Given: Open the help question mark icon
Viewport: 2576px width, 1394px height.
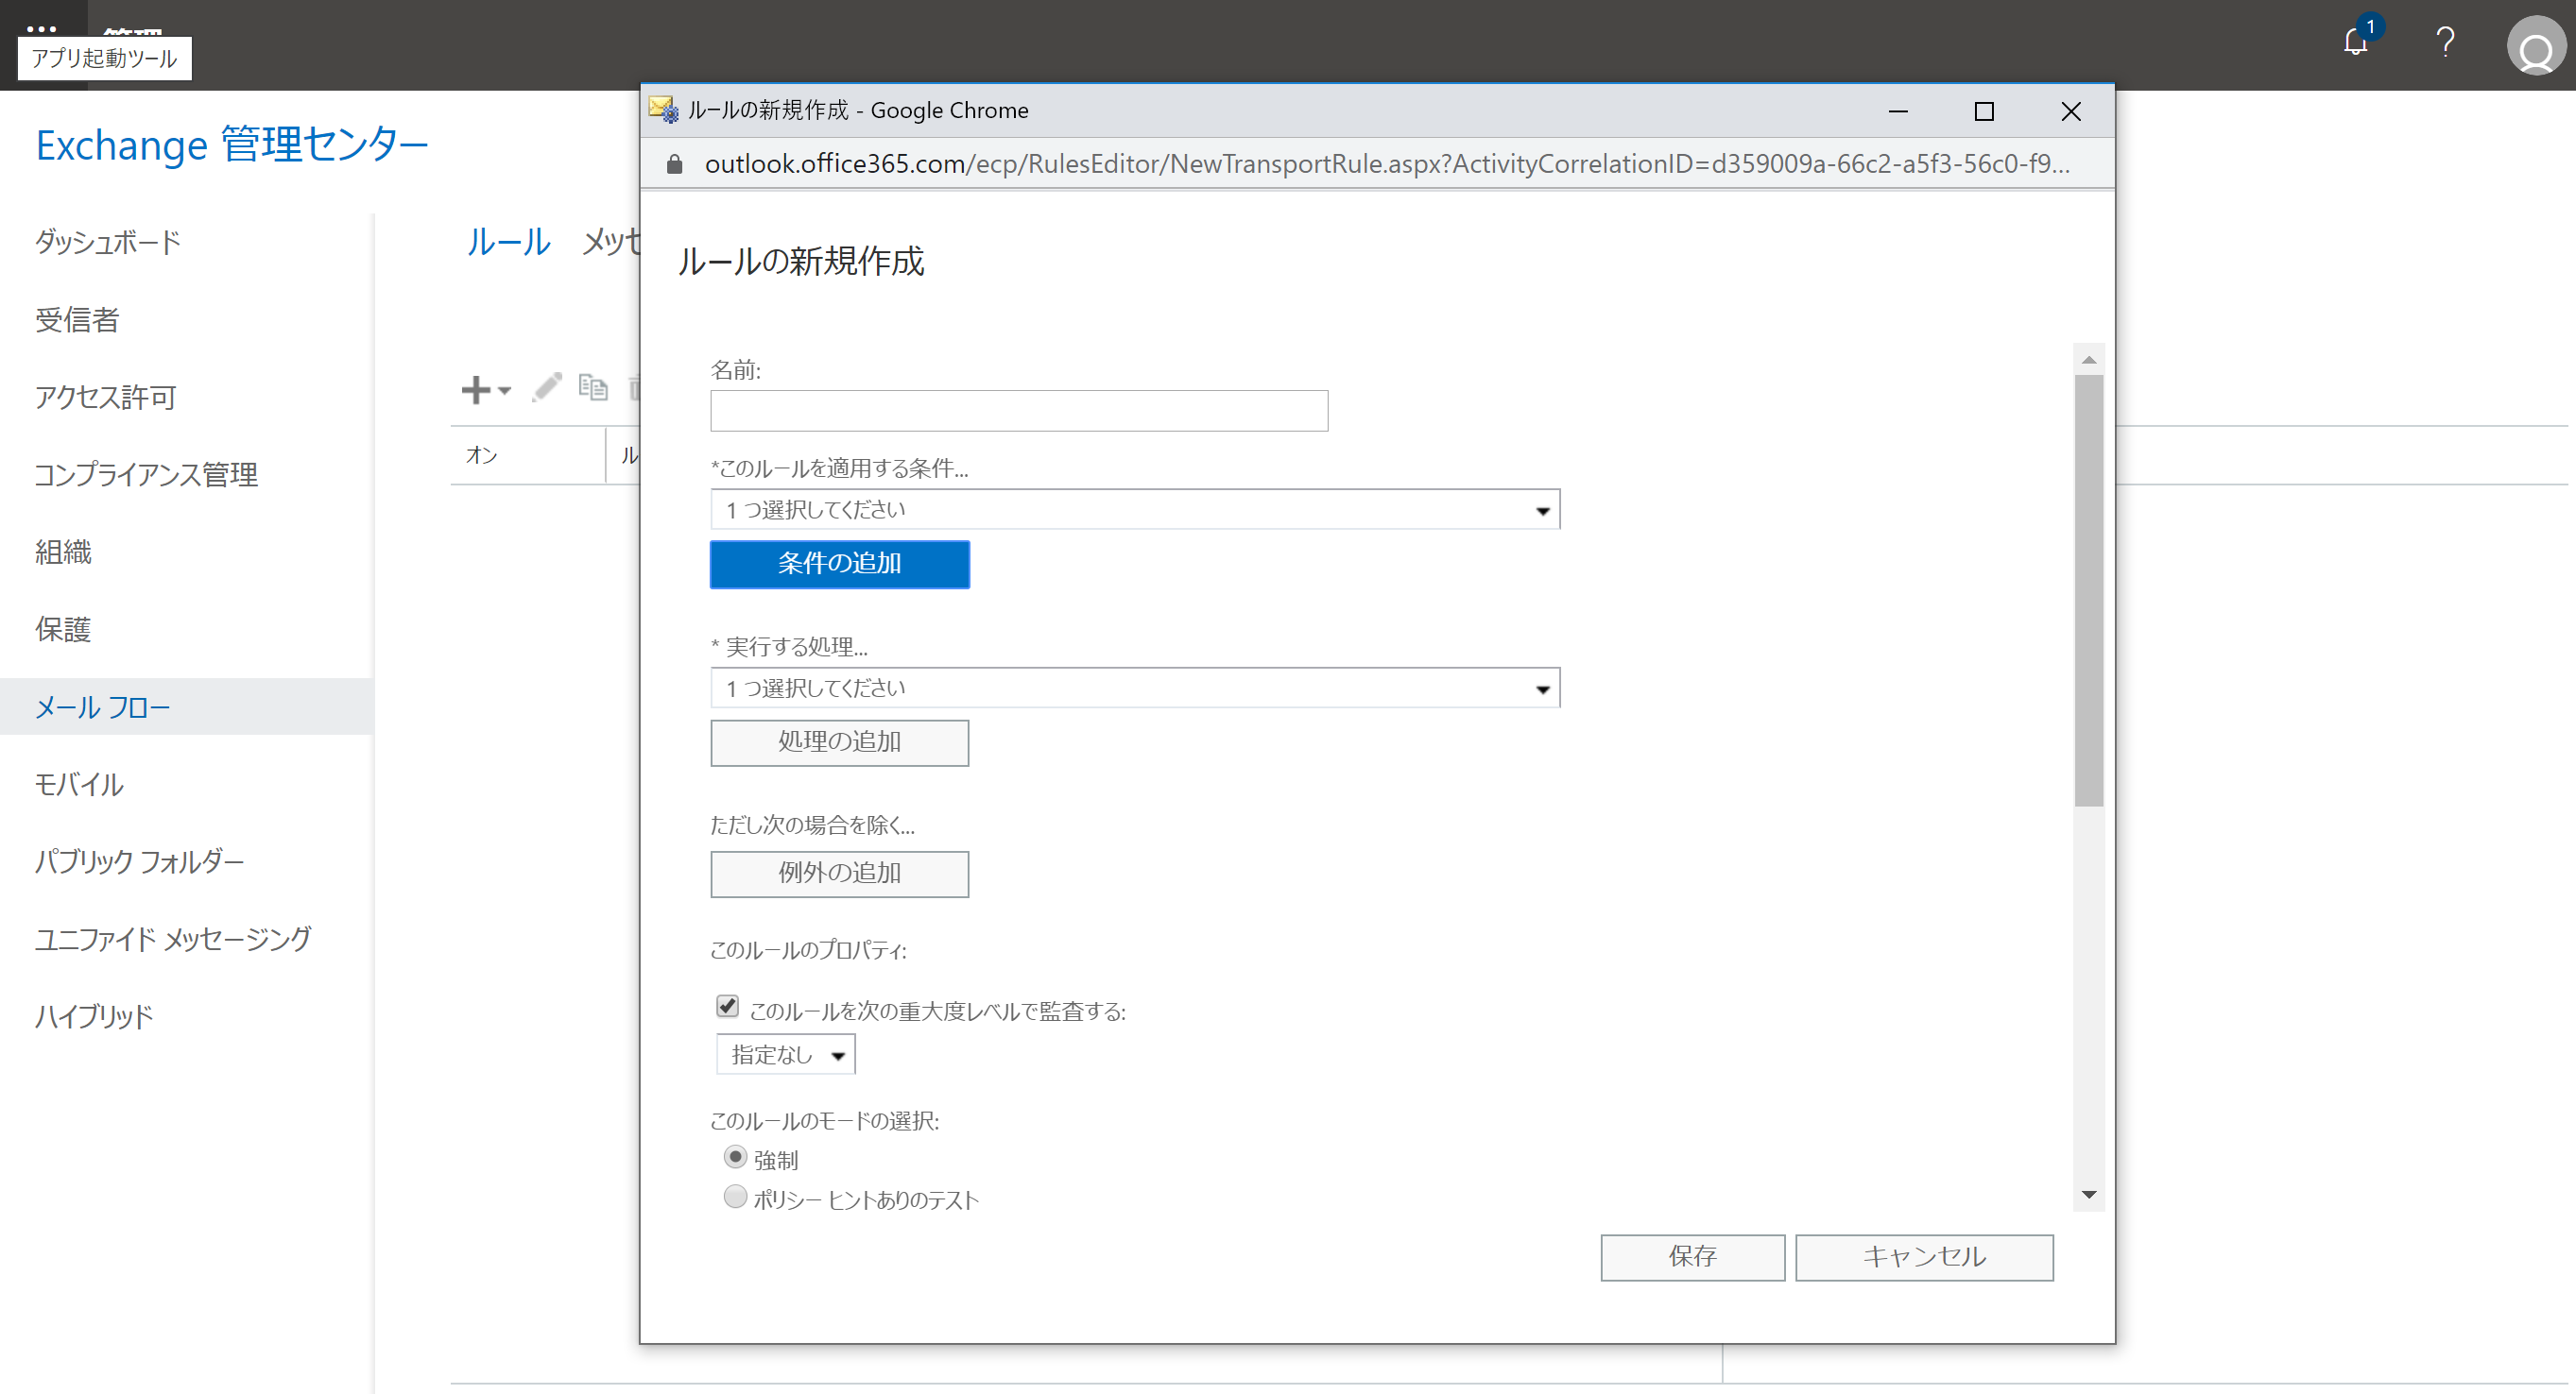Looking at the screenshot, I should point(2445,42).
